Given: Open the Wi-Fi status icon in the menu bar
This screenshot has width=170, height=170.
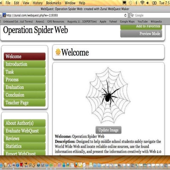Looking at the screenshot, I should pos(142,3).
